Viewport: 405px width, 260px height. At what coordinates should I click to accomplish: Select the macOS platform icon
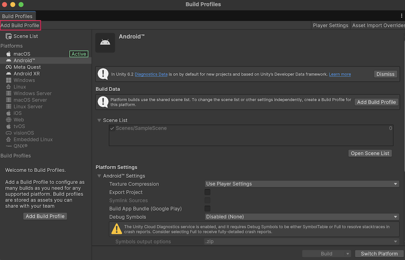coord(8,54)
